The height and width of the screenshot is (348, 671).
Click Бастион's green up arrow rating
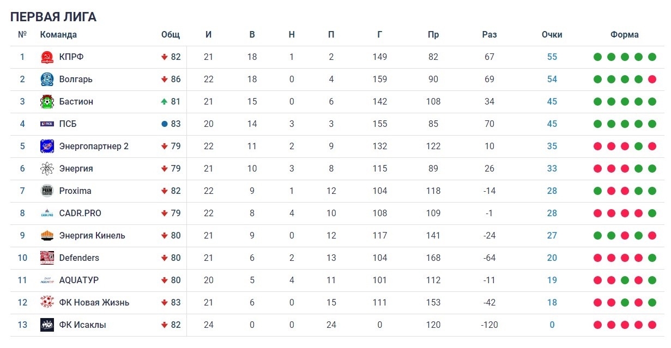click(x=164, y=102)
